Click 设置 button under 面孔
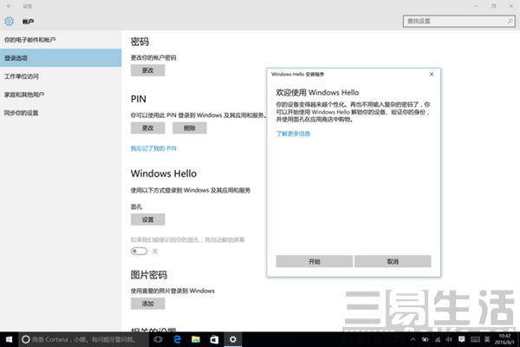 click(147, 219)
